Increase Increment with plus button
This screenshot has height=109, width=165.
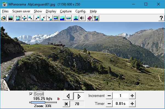(x=132, y=96)
